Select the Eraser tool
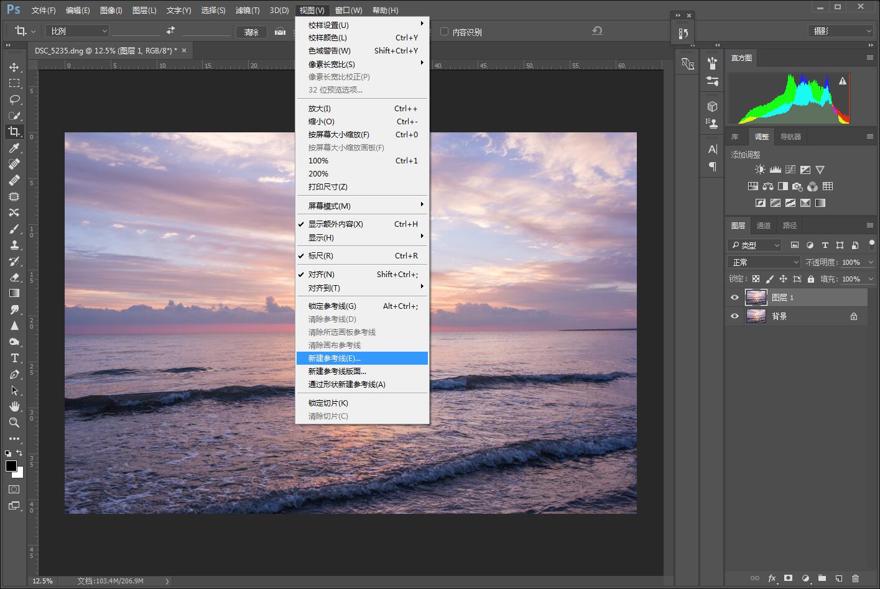 (14, 277)
